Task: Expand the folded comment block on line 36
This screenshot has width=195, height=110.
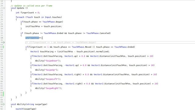Action: coord(4,42)
